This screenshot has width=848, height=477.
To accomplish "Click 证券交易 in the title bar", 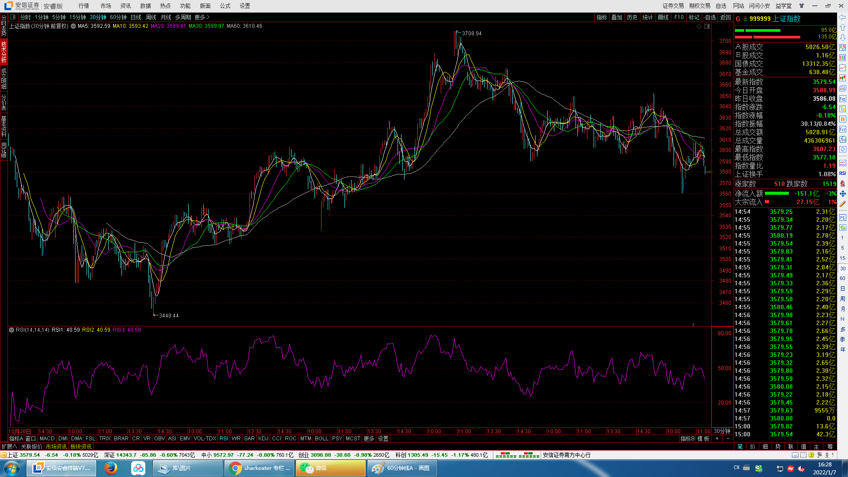I will 673,6.
